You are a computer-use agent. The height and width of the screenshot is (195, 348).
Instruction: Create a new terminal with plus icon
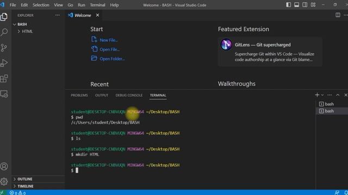pyautogui.click(x=317, y=95)
